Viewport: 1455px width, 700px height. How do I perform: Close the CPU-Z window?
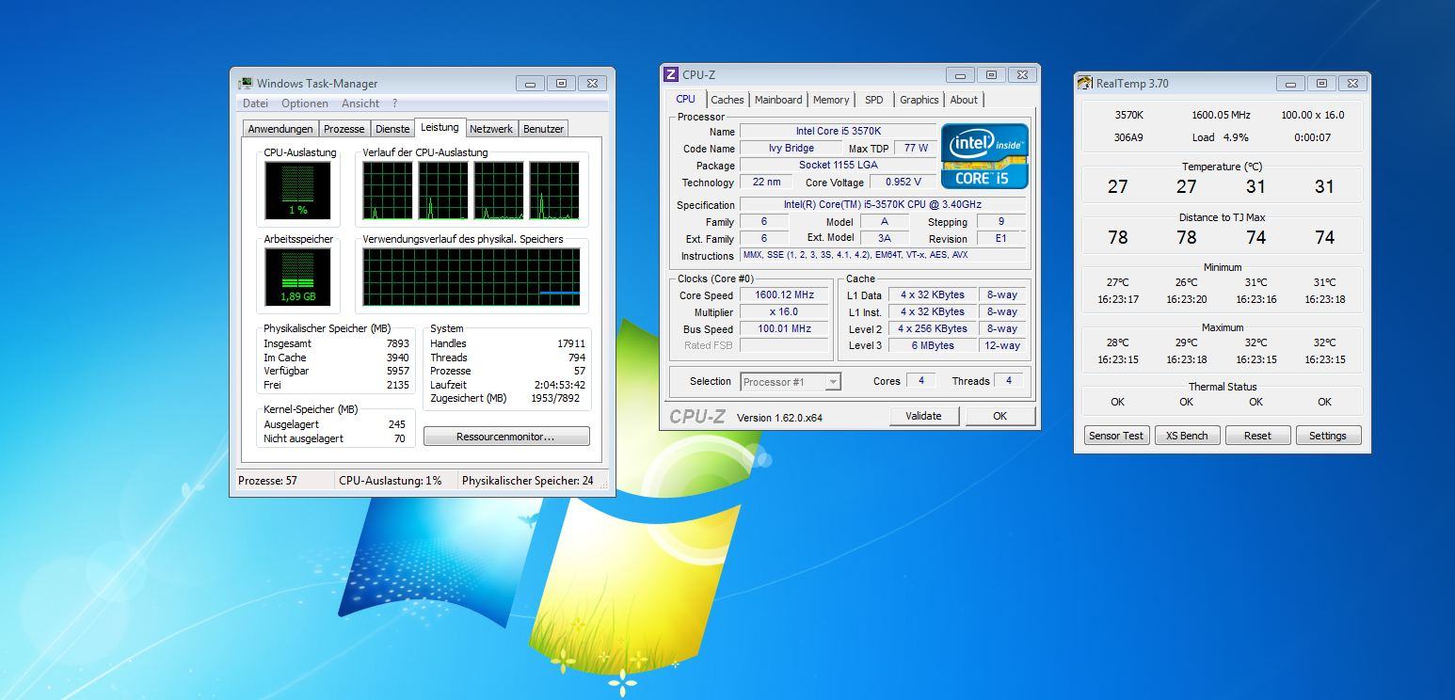[x=1022, y=75]
